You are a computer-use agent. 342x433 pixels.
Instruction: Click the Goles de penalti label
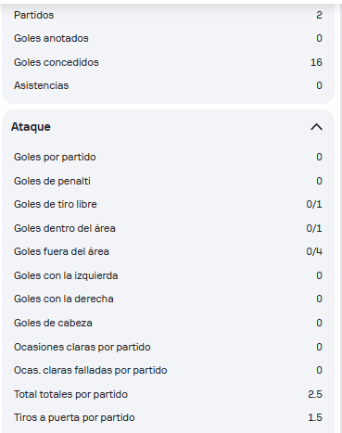tap(52, 181)
